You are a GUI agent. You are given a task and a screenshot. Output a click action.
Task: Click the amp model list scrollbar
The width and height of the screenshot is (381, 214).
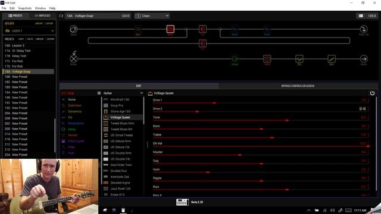coord(143,111)
